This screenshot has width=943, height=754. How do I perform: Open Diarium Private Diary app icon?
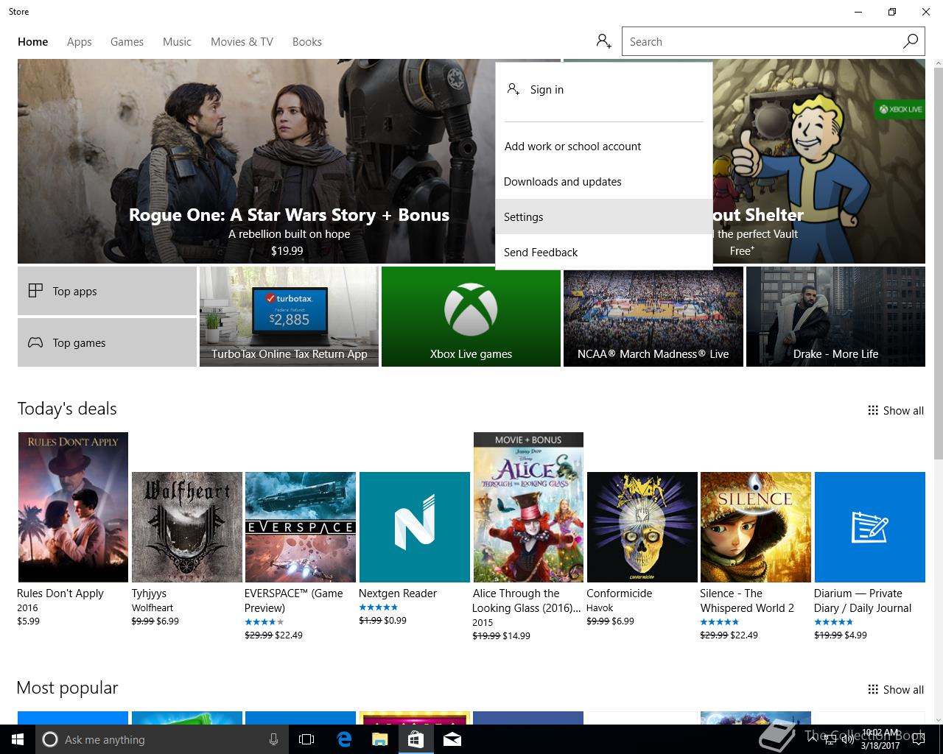pos(870,527)
